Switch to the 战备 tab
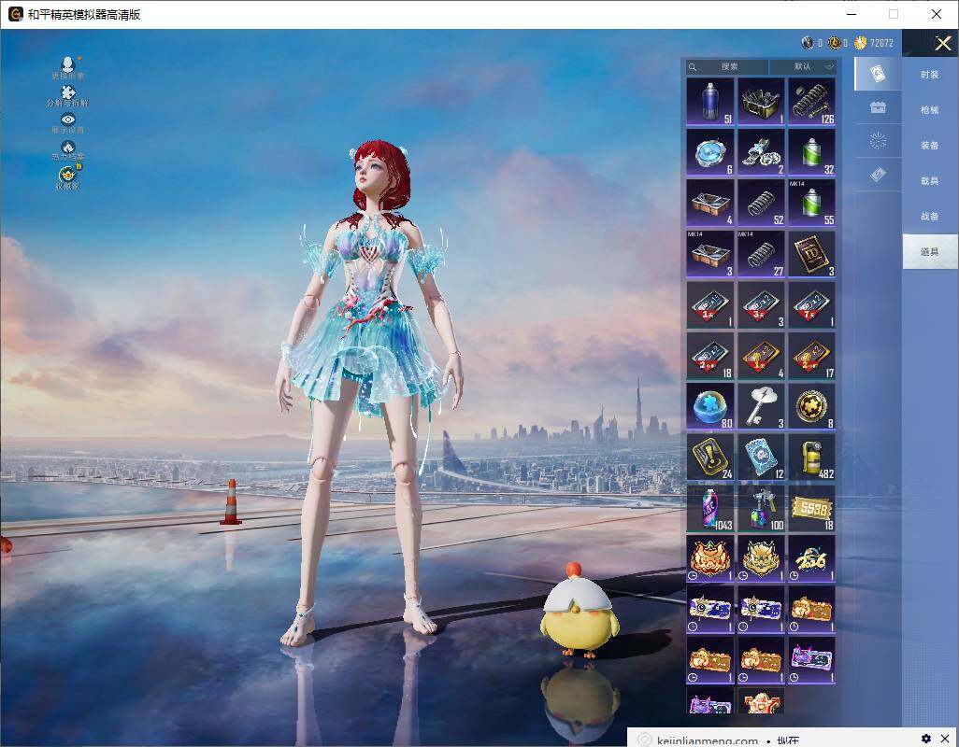The width and height of the screenshot is (959, 747). [930, 217]
